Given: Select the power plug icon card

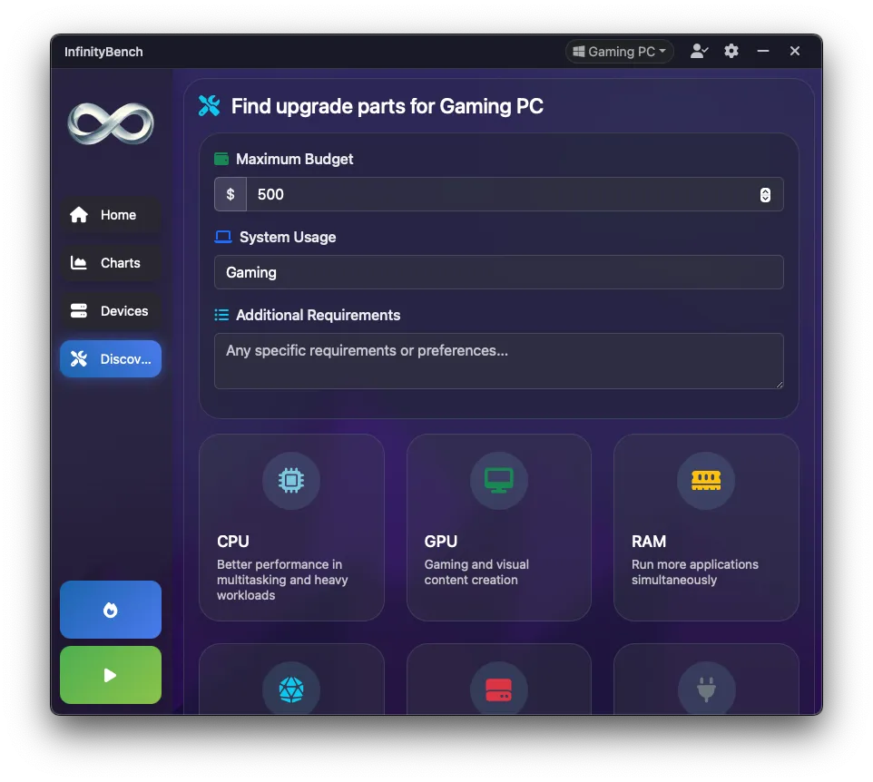Looking at the screenshot, I should tap(706, 689).
